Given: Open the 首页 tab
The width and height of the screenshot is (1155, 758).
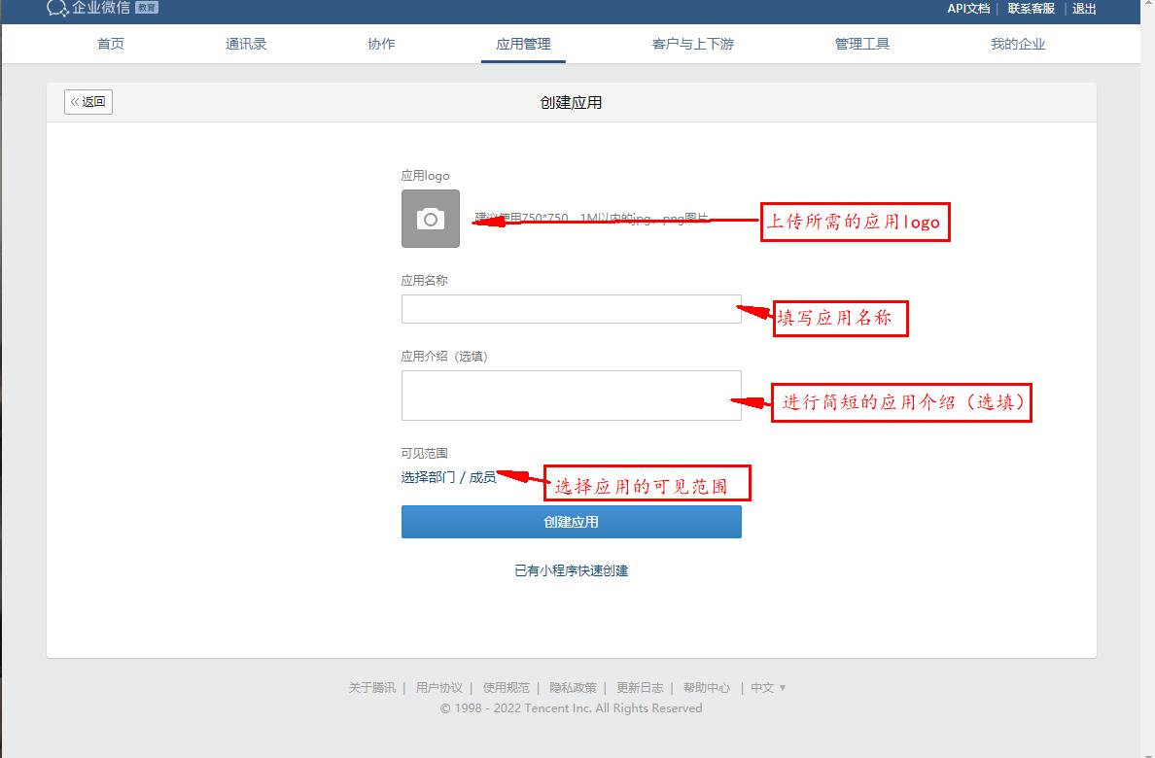Looking at the screenshot, I should tap(111, 44).
